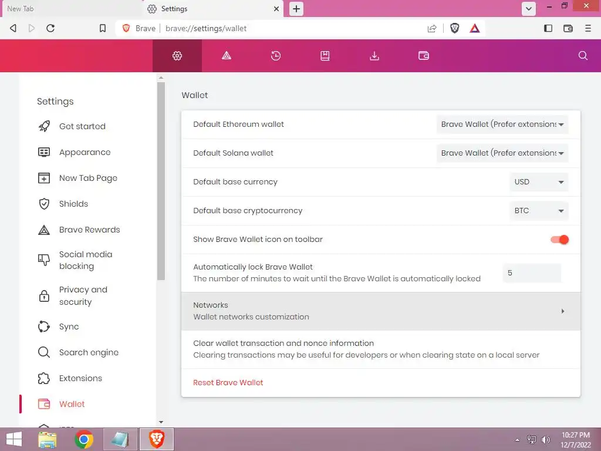Open the notepad app on taskbar

pyautogui.click(x=120, y=439)
